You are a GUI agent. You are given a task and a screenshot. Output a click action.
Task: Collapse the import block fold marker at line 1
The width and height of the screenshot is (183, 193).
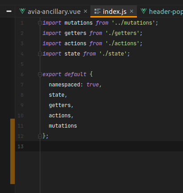point(40,23)
